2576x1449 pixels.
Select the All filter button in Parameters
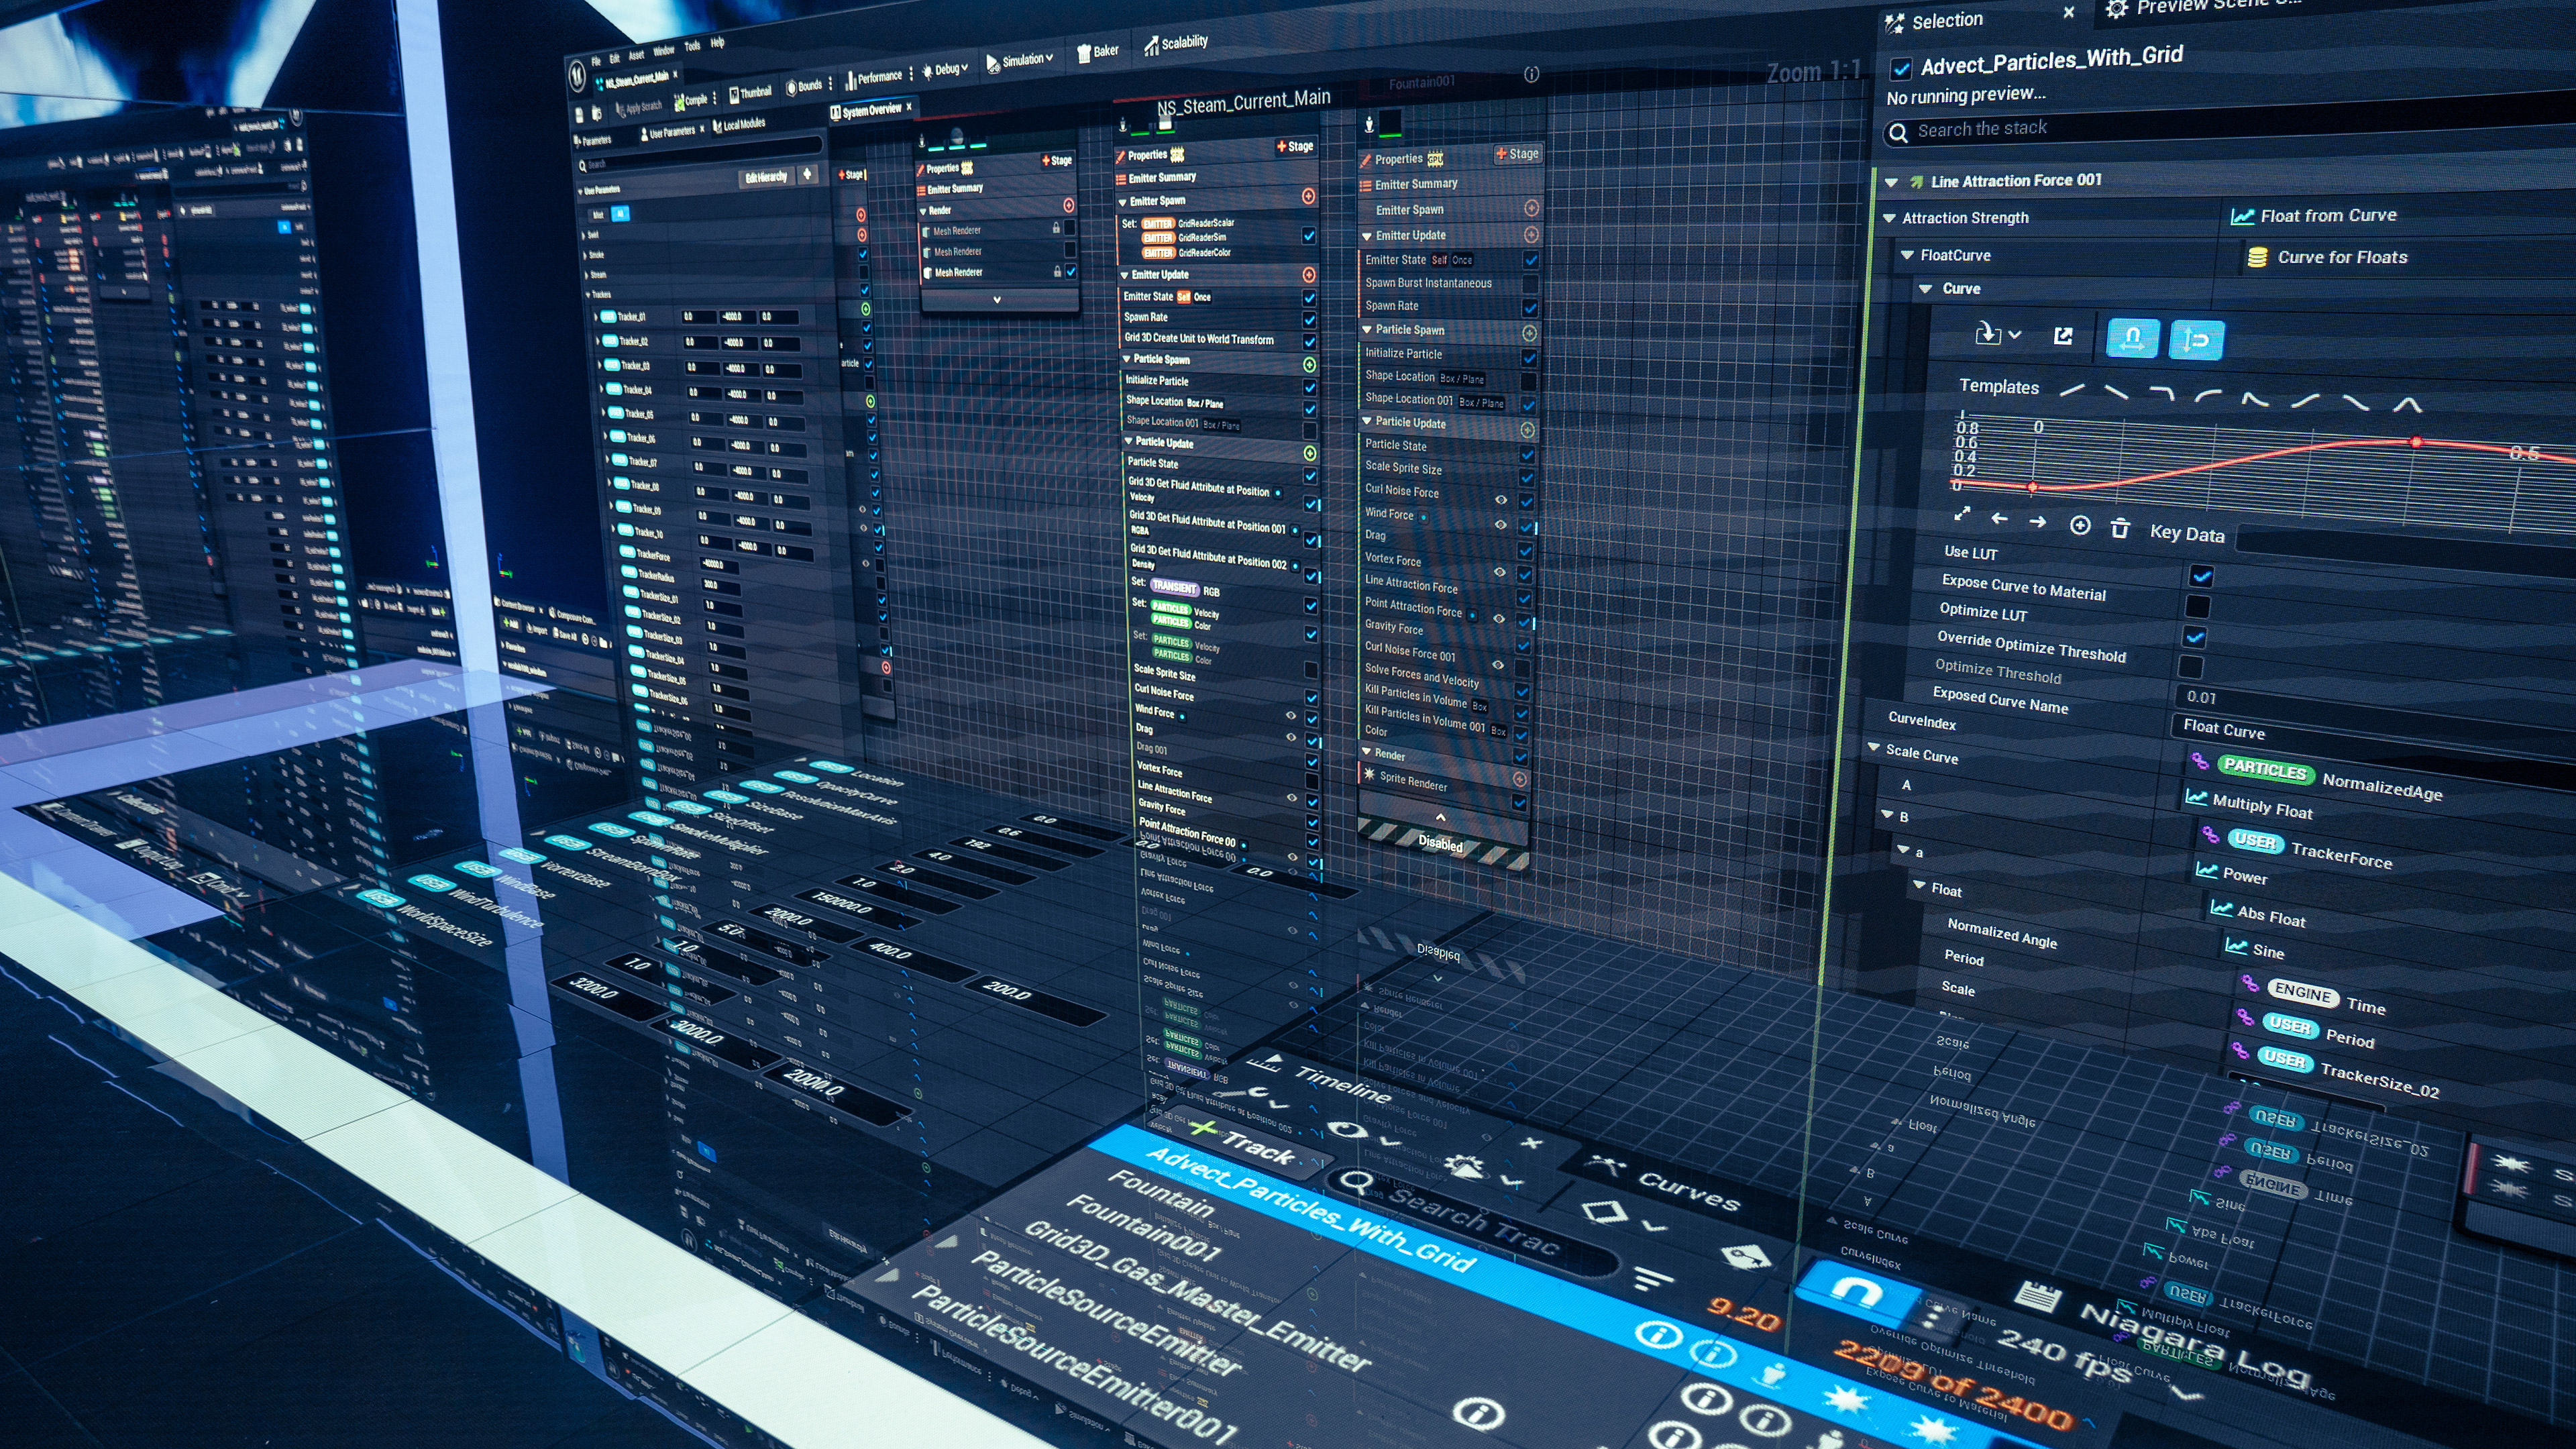619,213
